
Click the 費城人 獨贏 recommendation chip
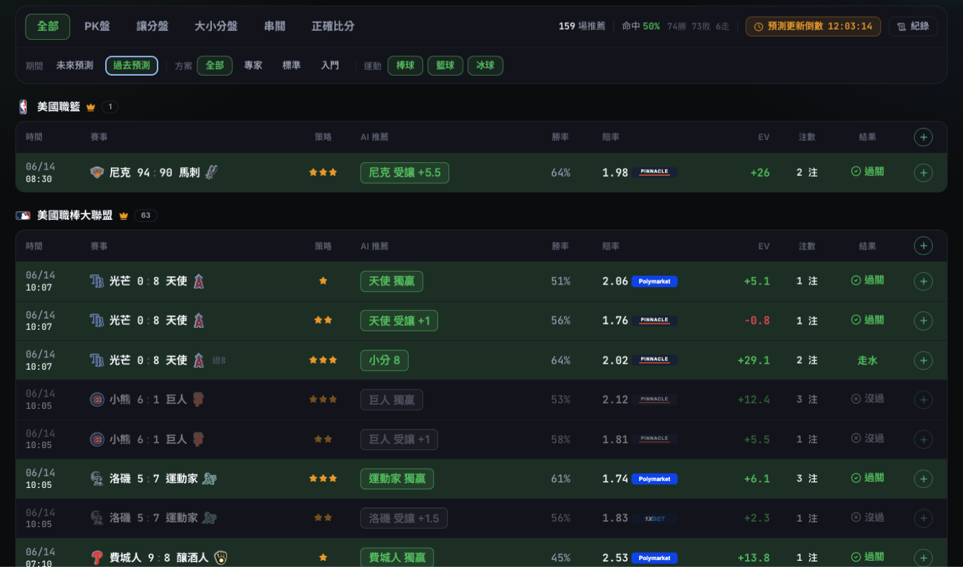[397, 557]
